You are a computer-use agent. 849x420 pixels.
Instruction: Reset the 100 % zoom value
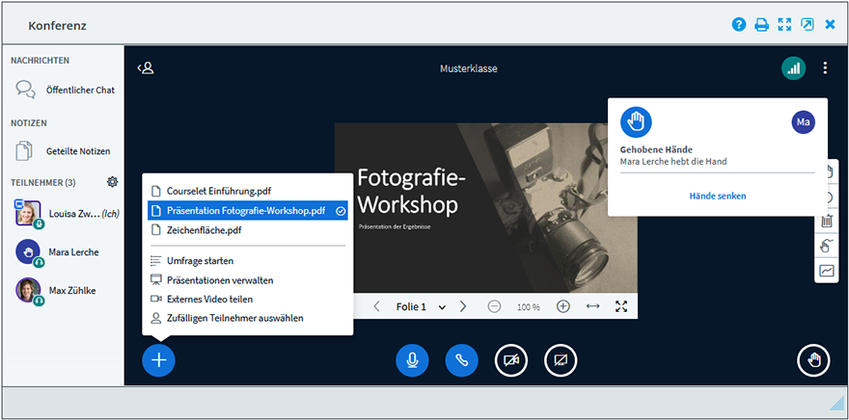tap(529, 307)
